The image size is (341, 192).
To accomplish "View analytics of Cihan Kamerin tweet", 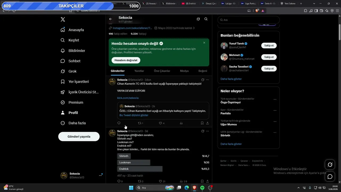I will pyautogui.click(x=181, y=123).
